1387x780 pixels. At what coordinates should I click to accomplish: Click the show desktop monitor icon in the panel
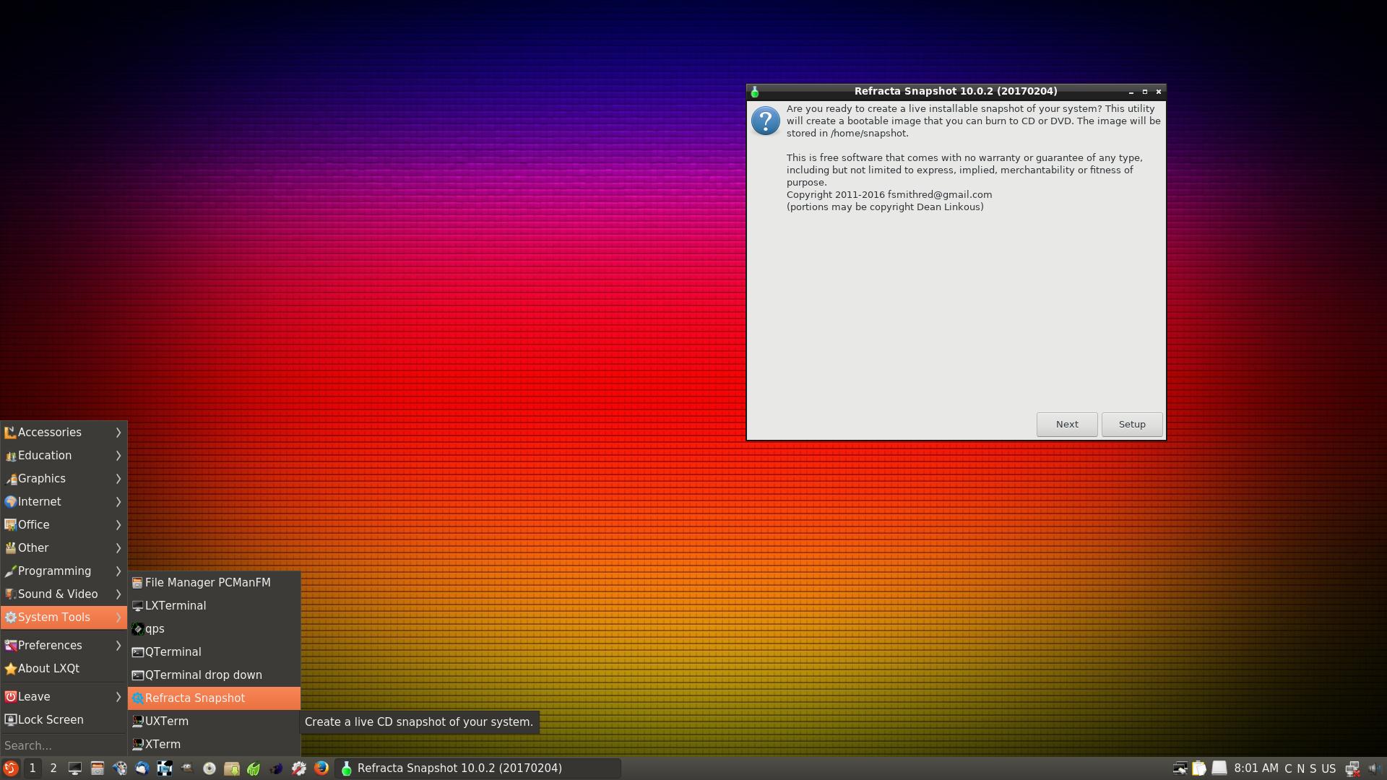pyautogui.click(x=74, y=768)
